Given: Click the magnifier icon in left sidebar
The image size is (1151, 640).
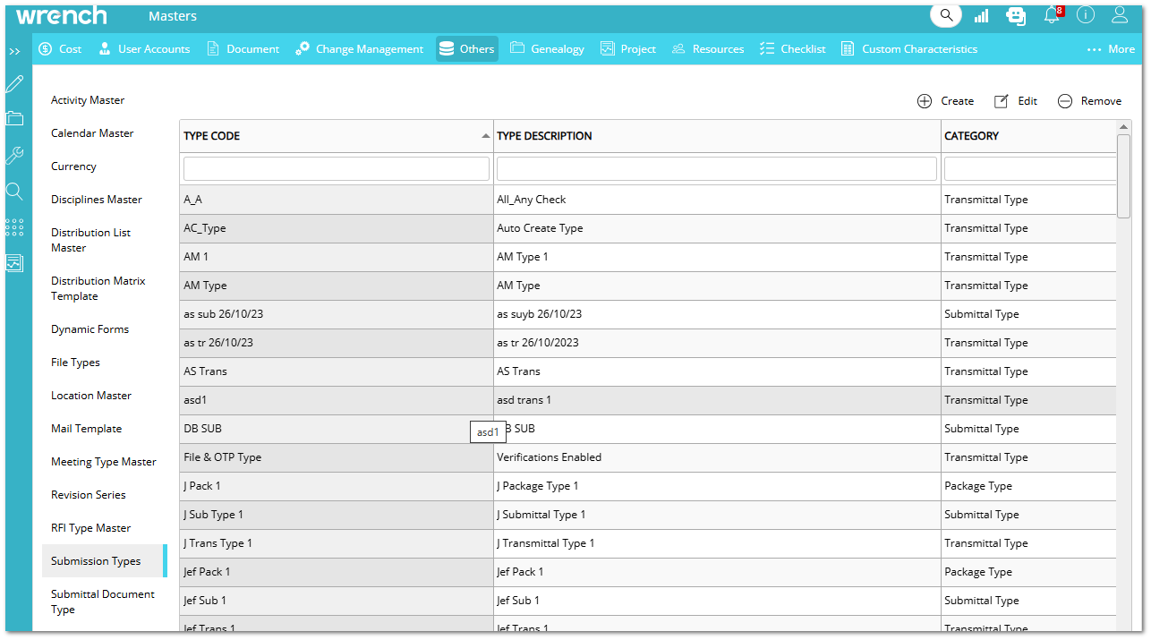Looking at the screenshot, I should click(14, 191).
